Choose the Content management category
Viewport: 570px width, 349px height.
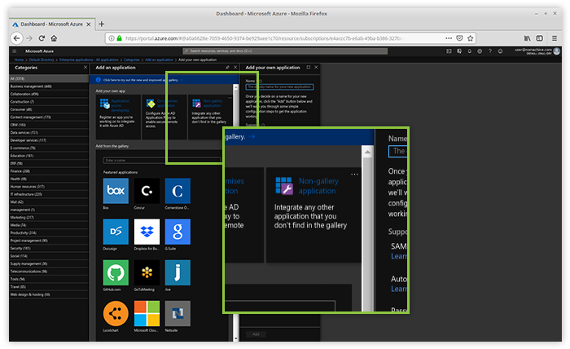pos(49,117)
